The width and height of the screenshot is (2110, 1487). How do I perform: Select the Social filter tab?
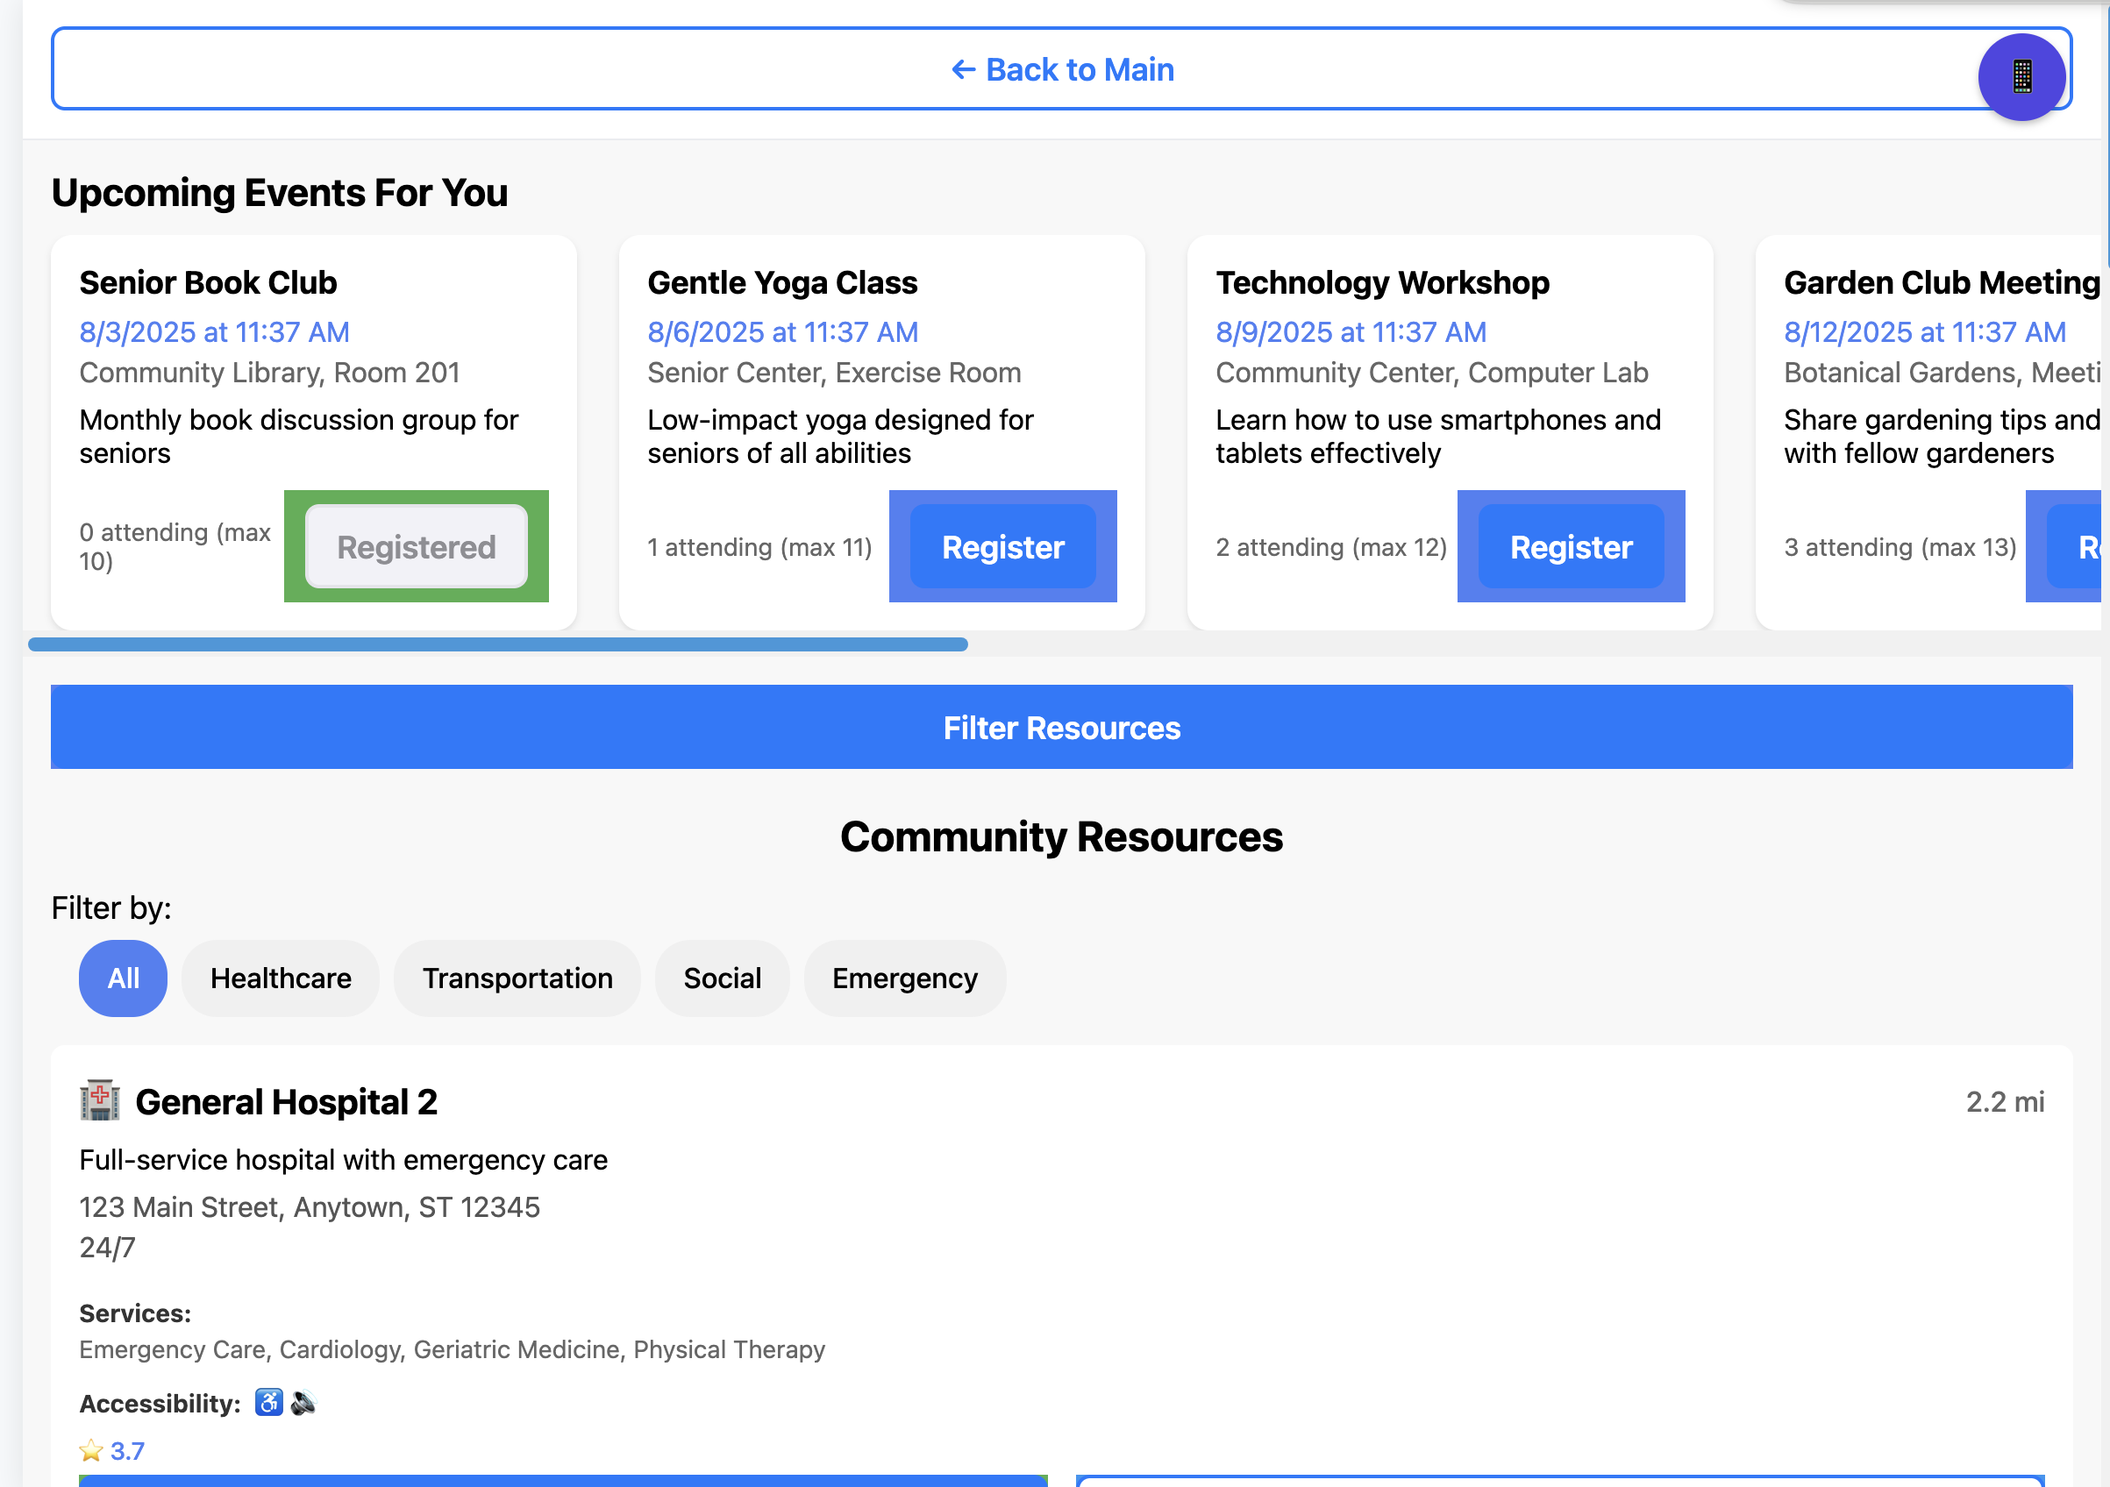pos(723,978)
